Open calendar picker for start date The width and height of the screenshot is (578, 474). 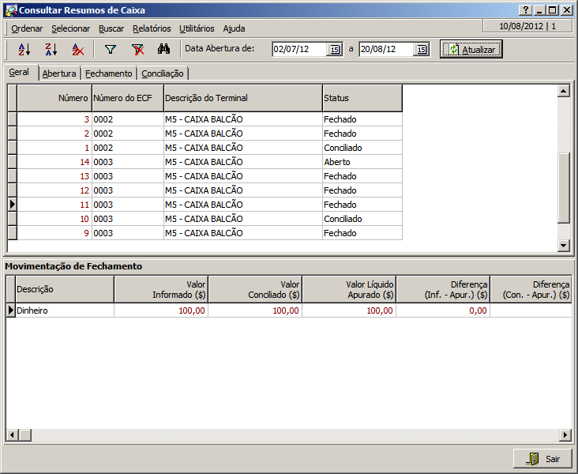point(335,49)
